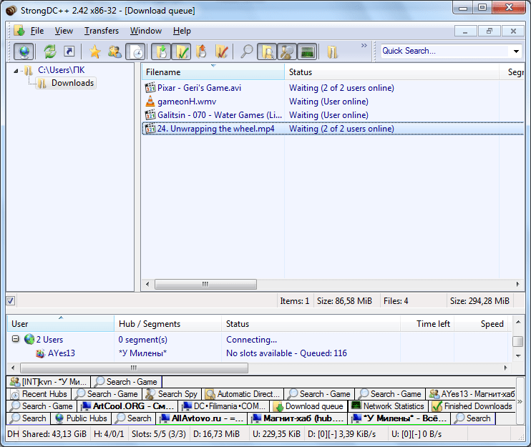Switch to the Automatic Direct... tab
This screenshot has height=447, width=531.
(x=243, y=394)
